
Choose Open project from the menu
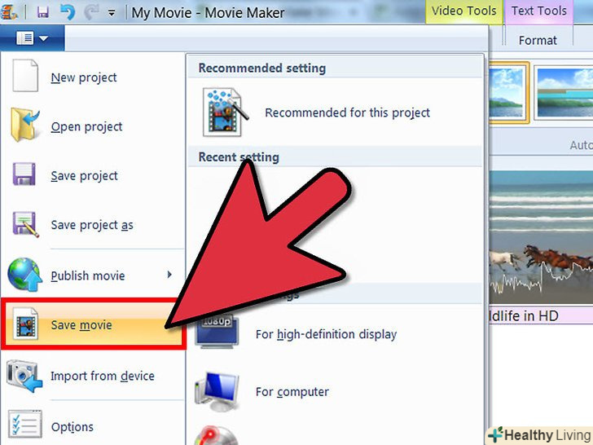[93, 126]
